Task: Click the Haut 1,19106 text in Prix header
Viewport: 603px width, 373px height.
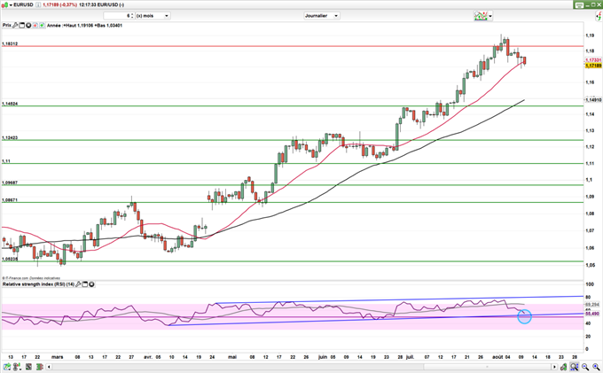Action: tap(79, 26)
